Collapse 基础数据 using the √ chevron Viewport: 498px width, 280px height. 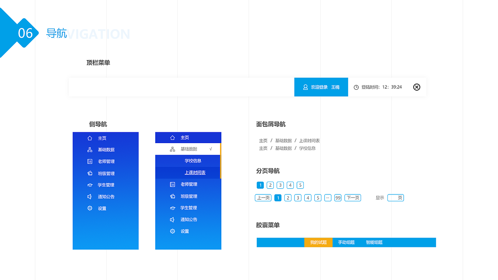[211, 149]
